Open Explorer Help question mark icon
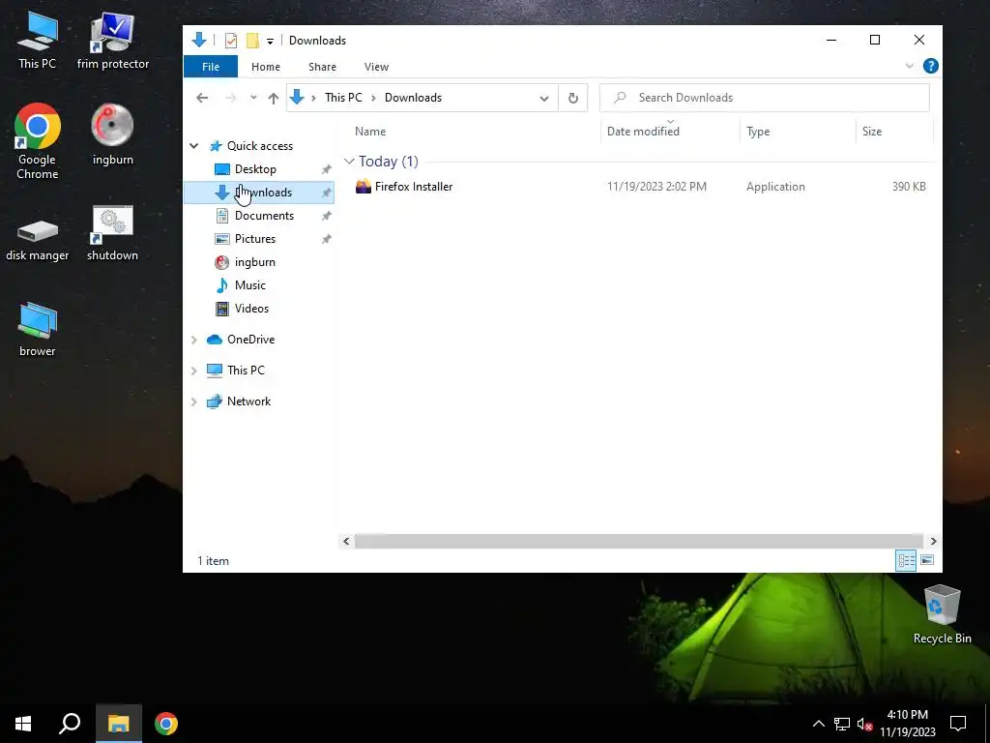The width and height of the screenshot is (990, 743). [931, 66]
